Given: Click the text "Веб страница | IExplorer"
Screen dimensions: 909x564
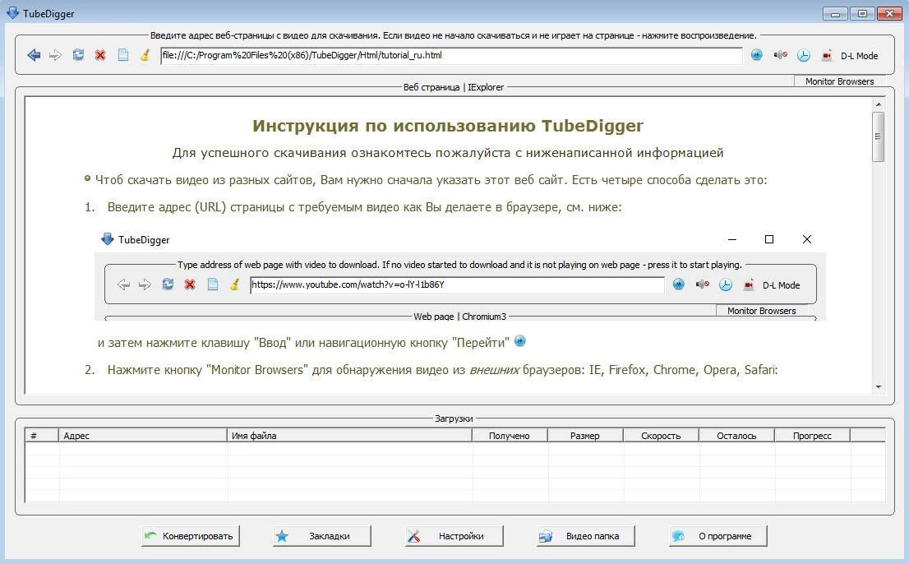Looking at the screenshot, I should 454,87.
